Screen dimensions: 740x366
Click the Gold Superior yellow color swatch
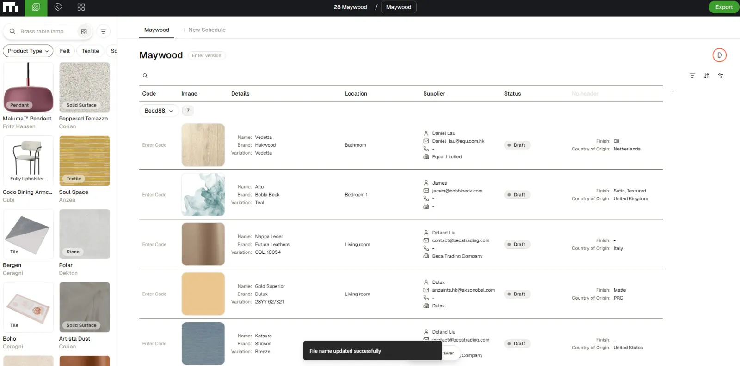[203, 294]
